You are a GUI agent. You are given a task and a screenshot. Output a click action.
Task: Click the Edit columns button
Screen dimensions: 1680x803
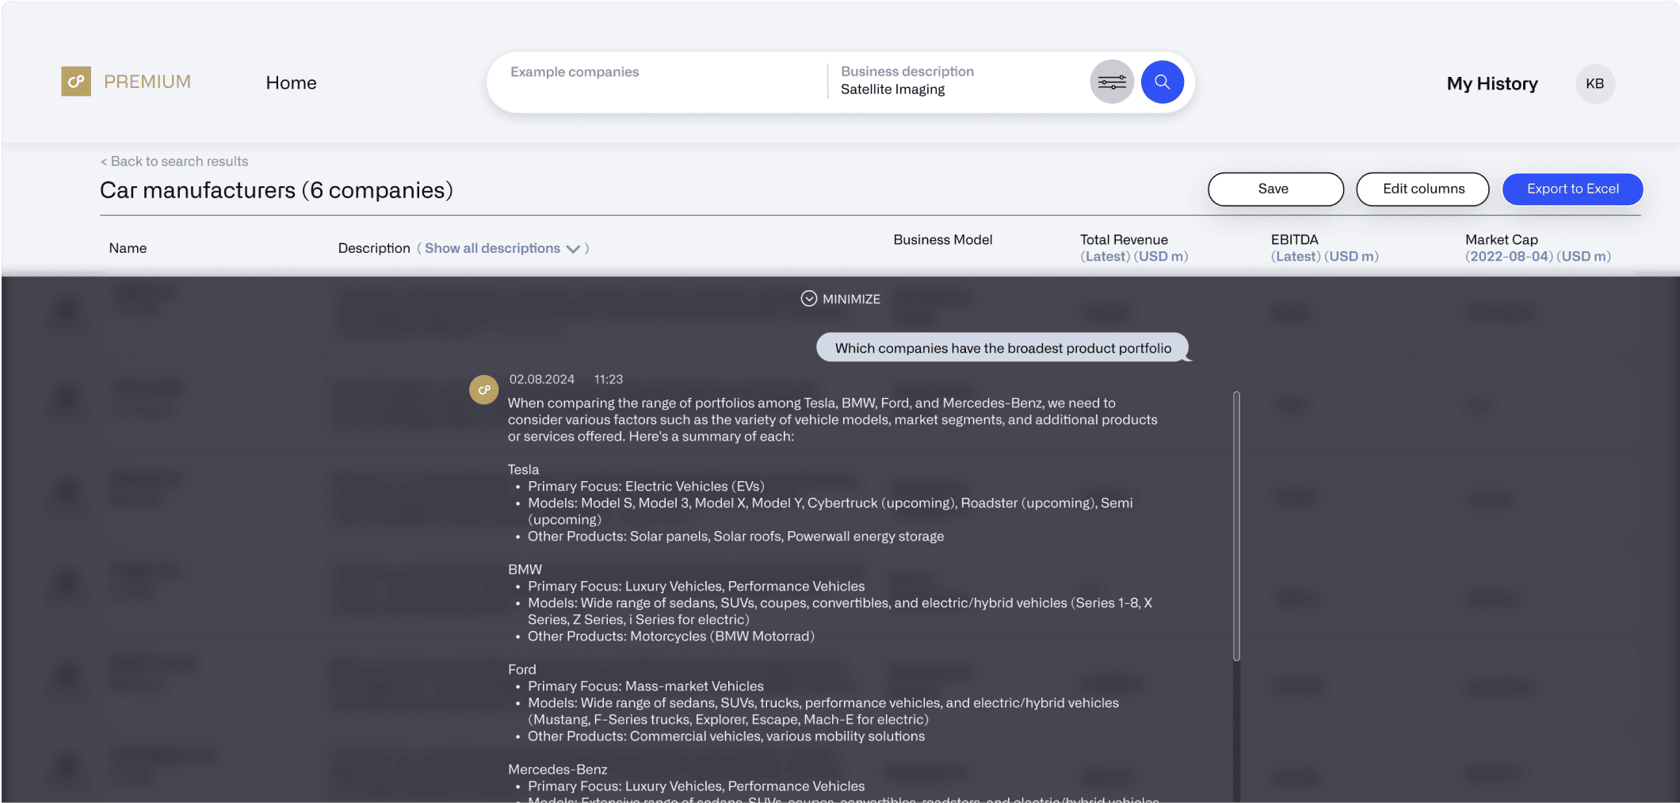[x=1422, y=189]
